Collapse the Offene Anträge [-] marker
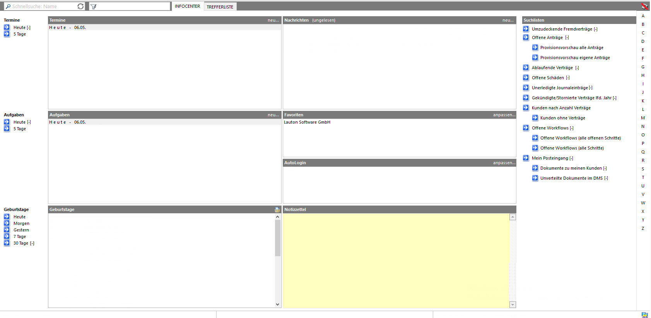The height and width of the screenshot is (318, 651). click(567, 38)
